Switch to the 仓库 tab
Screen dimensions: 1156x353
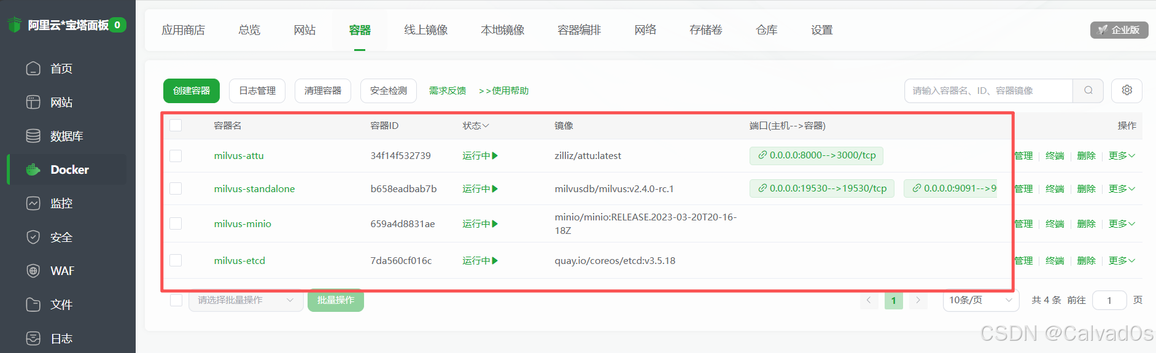[x=767, y=30]
